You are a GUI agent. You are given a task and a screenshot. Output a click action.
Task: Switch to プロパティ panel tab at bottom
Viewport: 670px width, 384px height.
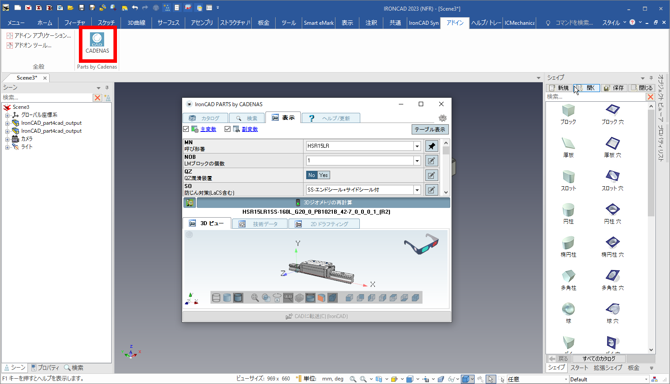[45, 368]
